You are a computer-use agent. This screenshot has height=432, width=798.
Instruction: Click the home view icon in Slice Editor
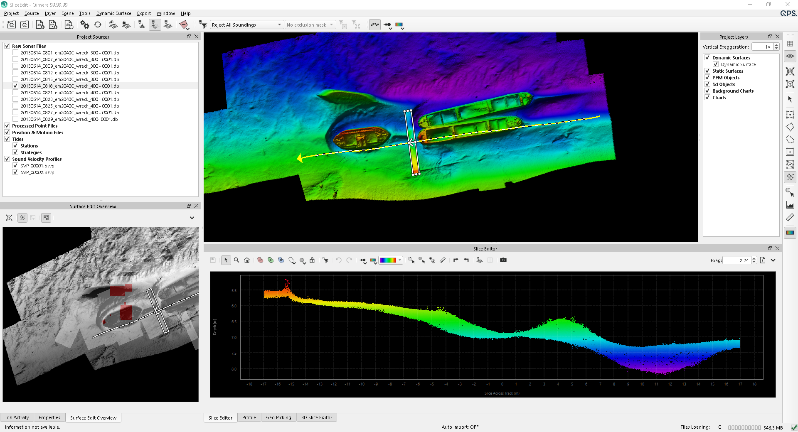click(x=247, y=260)
